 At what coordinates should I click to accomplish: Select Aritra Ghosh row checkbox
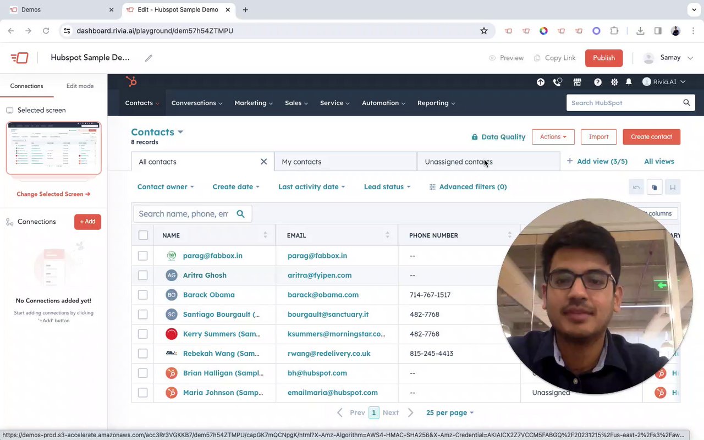pos(143,275)
